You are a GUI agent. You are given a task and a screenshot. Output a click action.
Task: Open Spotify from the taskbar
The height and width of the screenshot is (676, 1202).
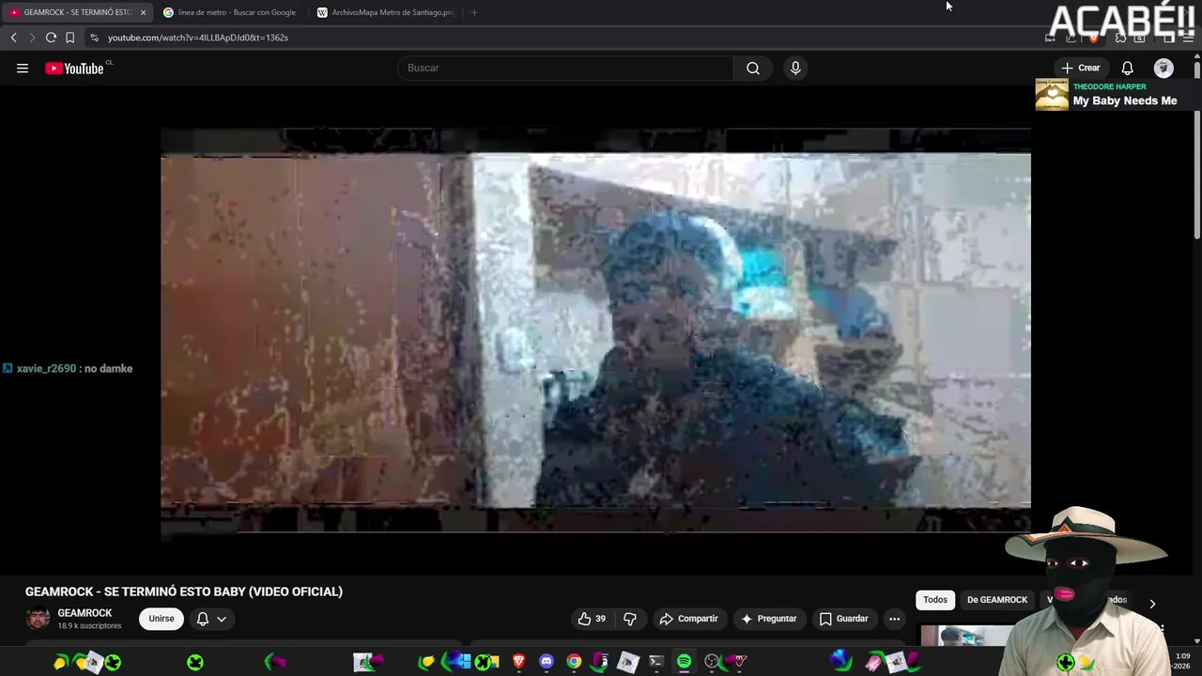point(684,662)
